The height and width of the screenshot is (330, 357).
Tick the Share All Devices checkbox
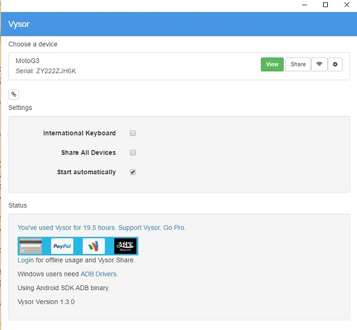(133, 153)
